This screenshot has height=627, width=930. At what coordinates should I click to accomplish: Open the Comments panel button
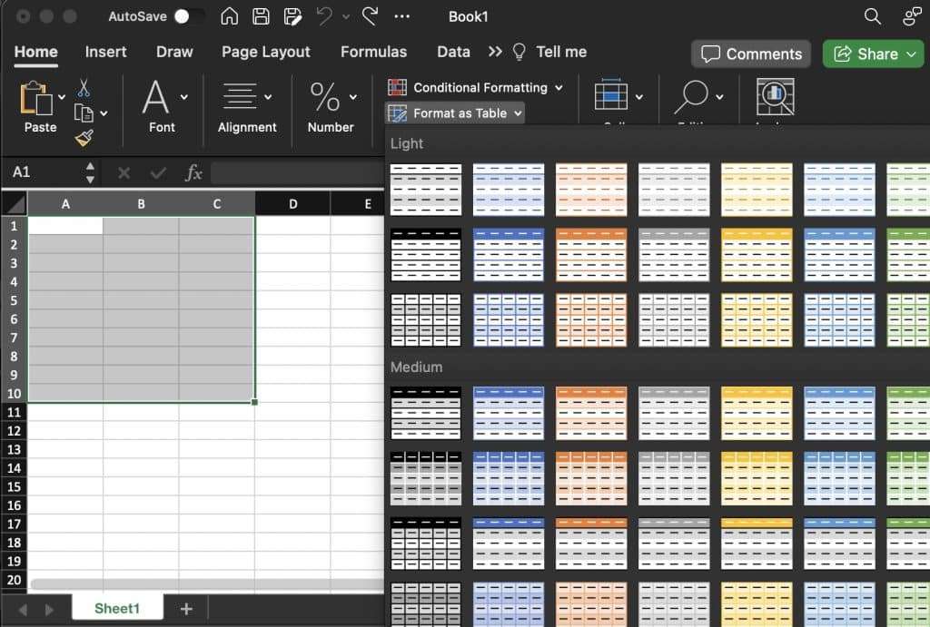750,54
